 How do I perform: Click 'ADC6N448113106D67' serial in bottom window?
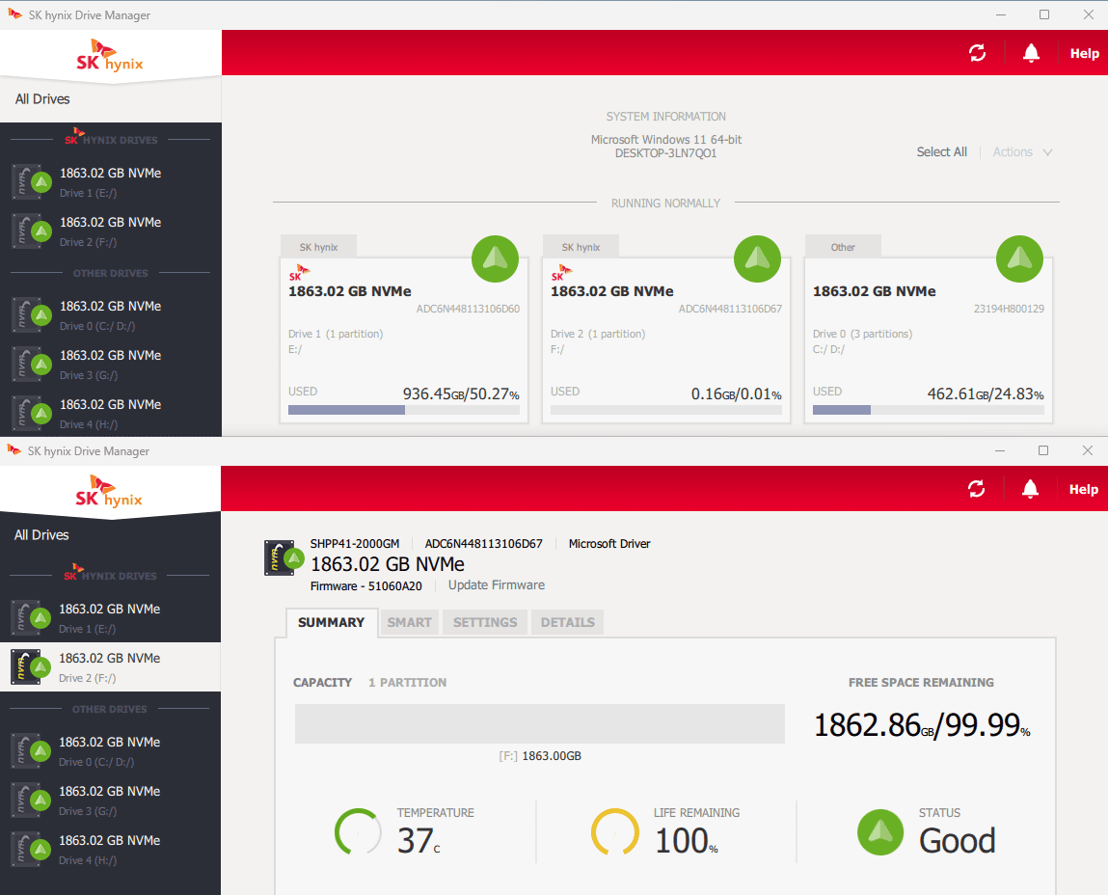tap(483, 544)
